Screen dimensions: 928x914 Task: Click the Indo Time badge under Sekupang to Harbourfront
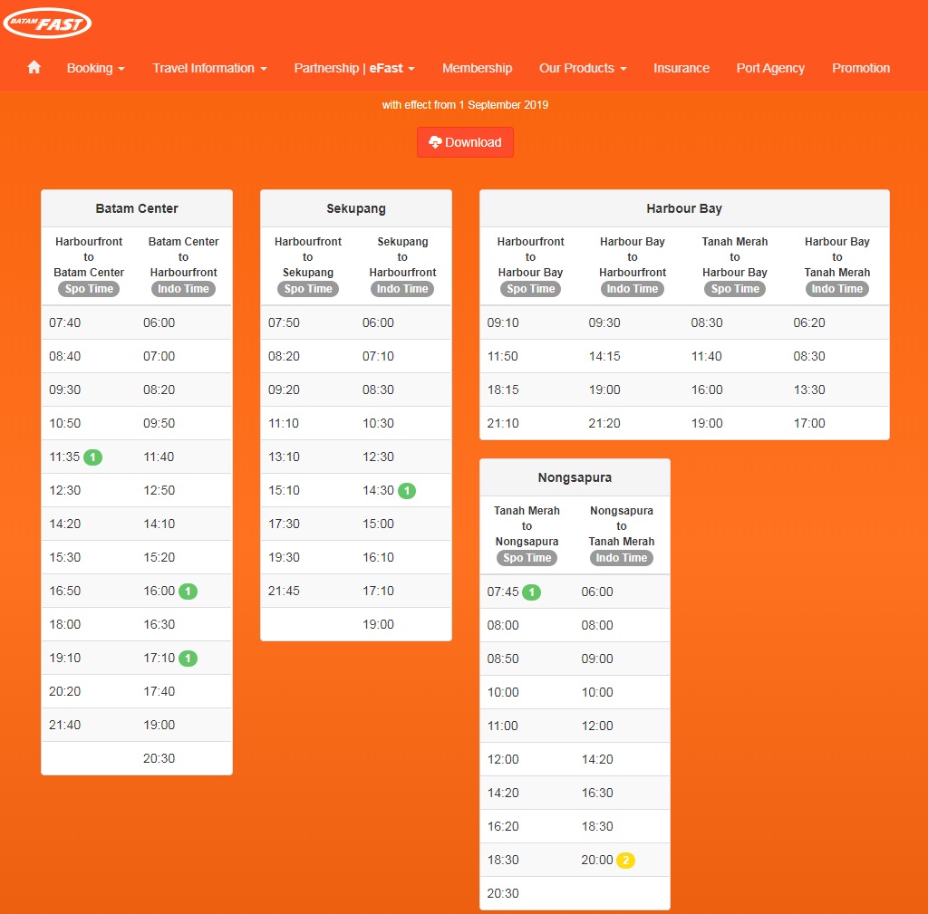pyautogui.click(x=402, y=289)
